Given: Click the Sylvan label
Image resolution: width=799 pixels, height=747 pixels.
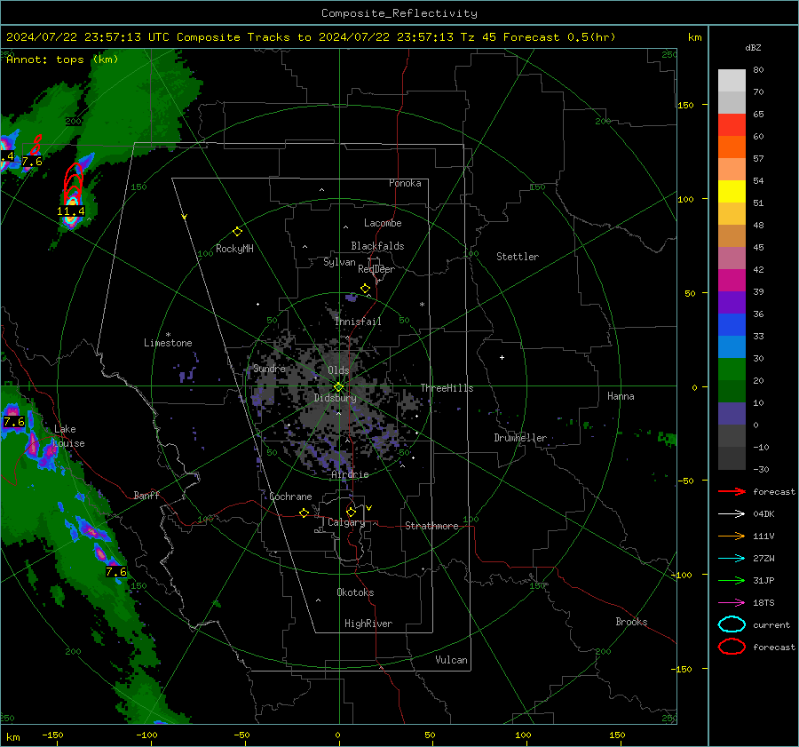Looking at the screenshot, I should click(x=339, y=262).
